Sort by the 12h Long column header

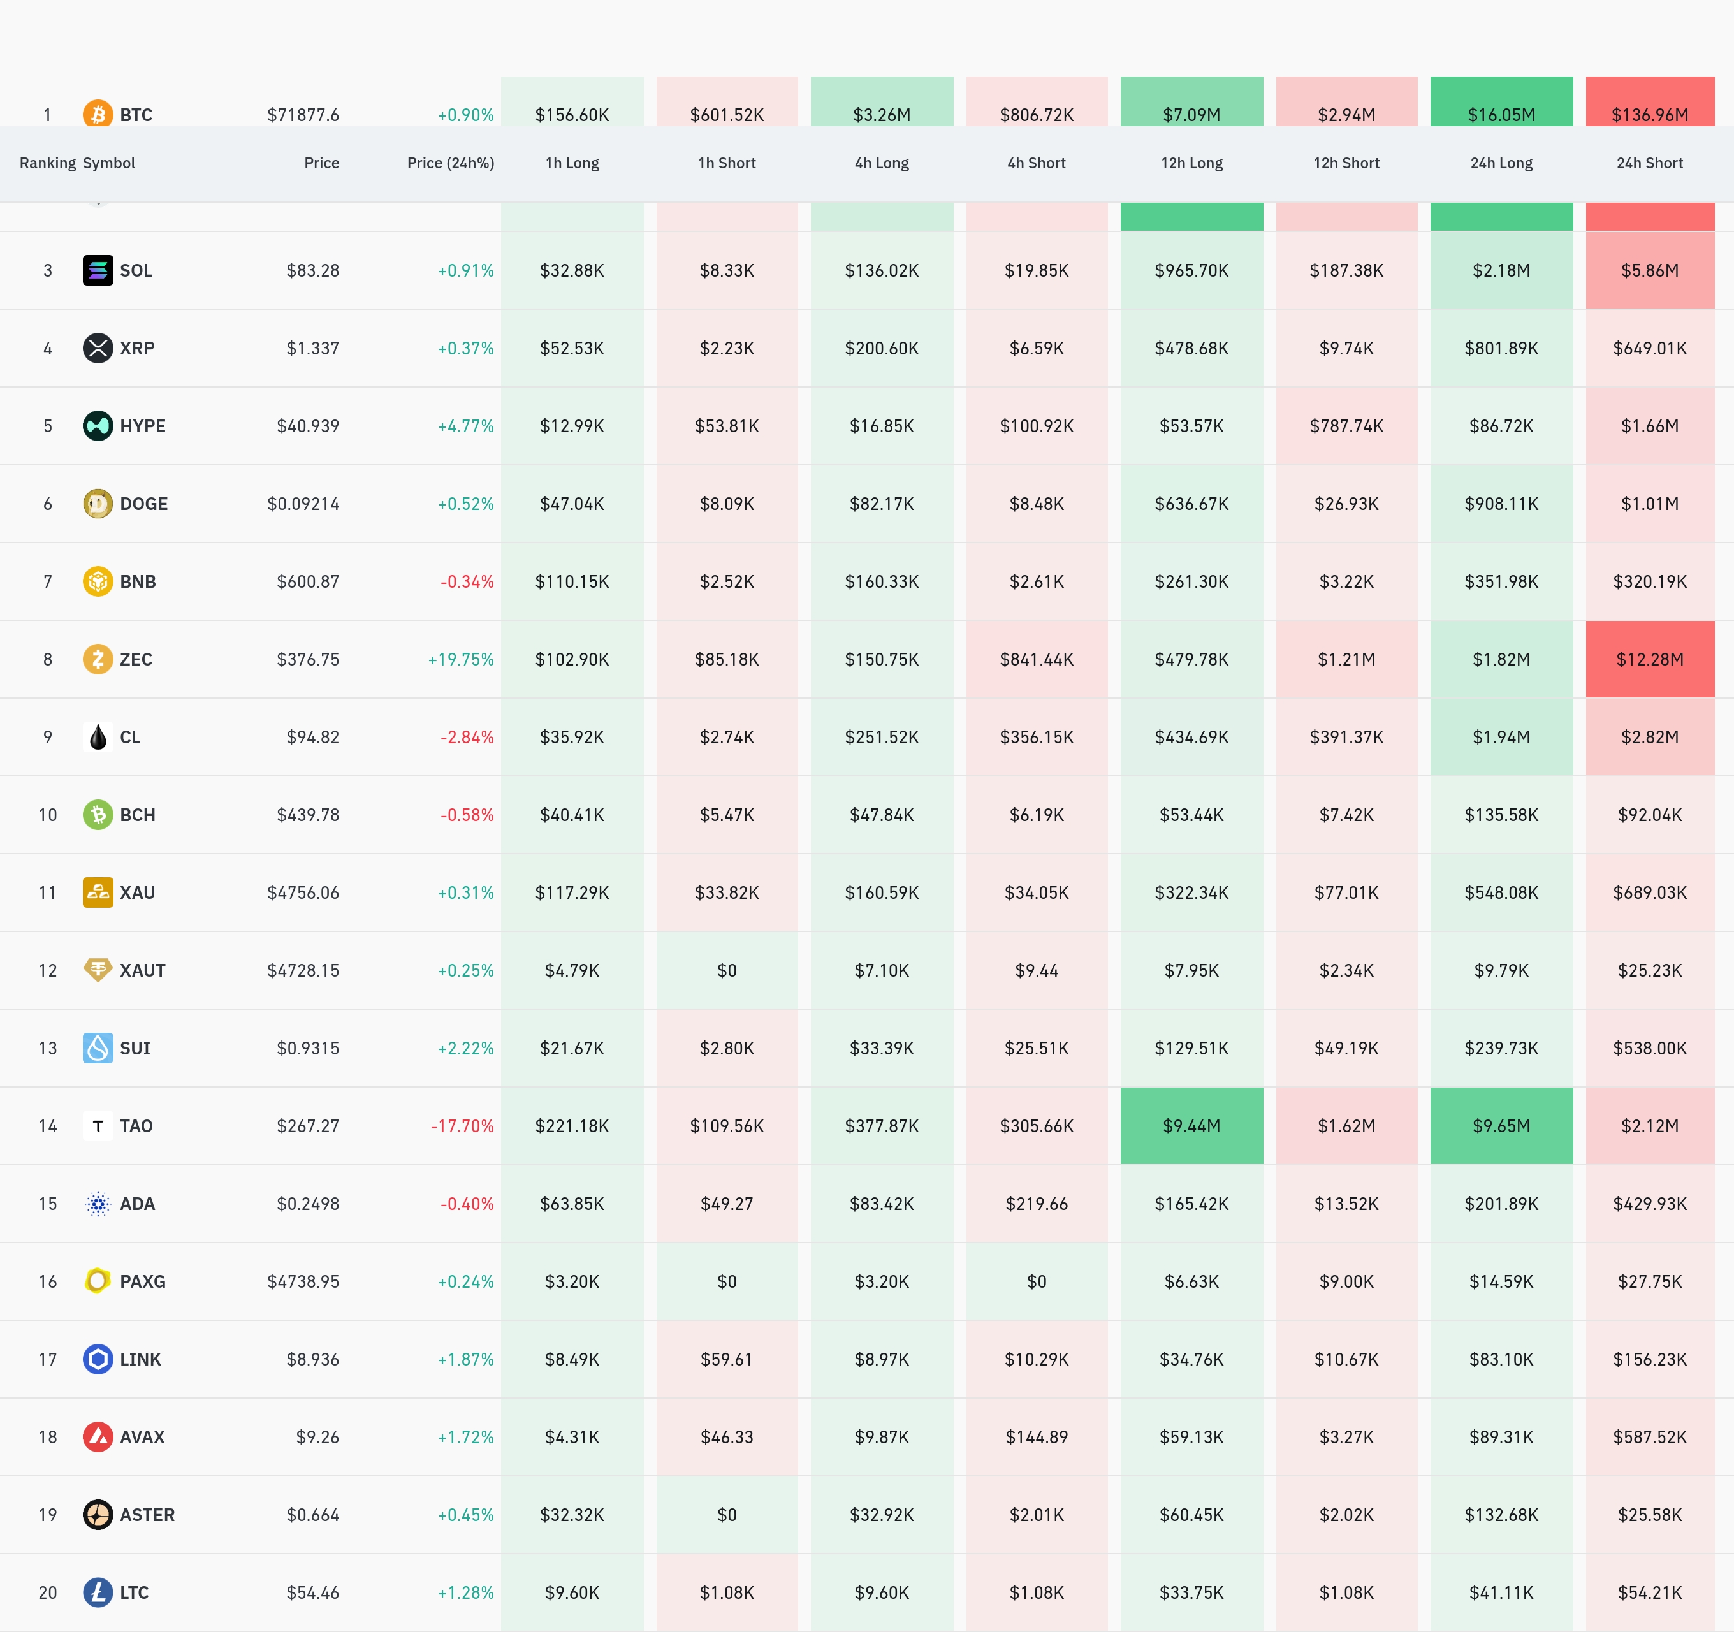[1191, 163]
